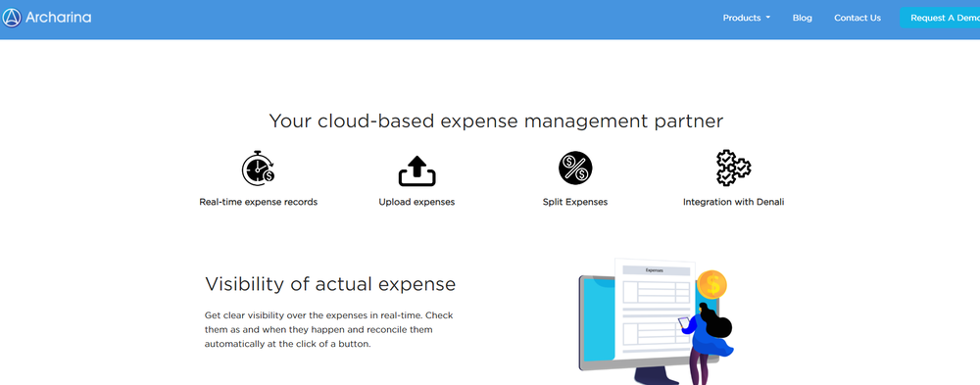Click the paragraph about clear expense visibility
980x385 pixels.
tap(327, 329)
